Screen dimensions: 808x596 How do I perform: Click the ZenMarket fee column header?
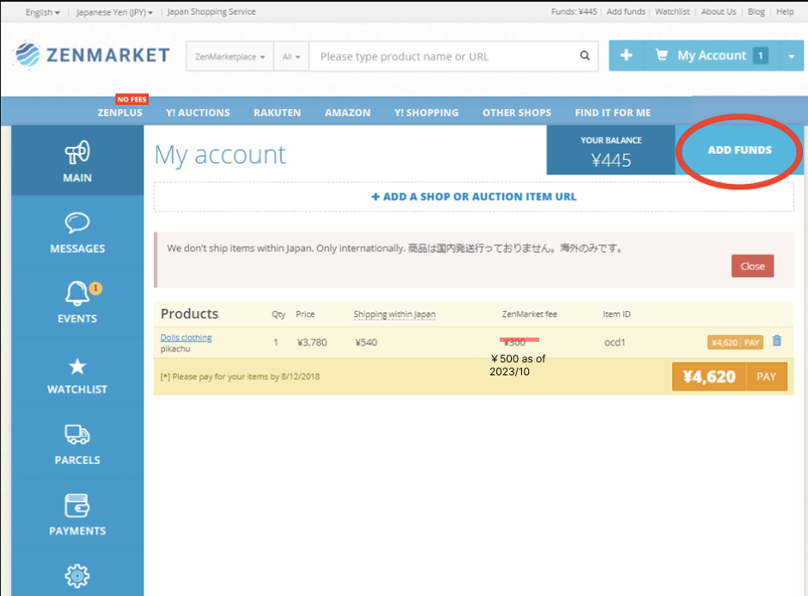click(529, 314)
